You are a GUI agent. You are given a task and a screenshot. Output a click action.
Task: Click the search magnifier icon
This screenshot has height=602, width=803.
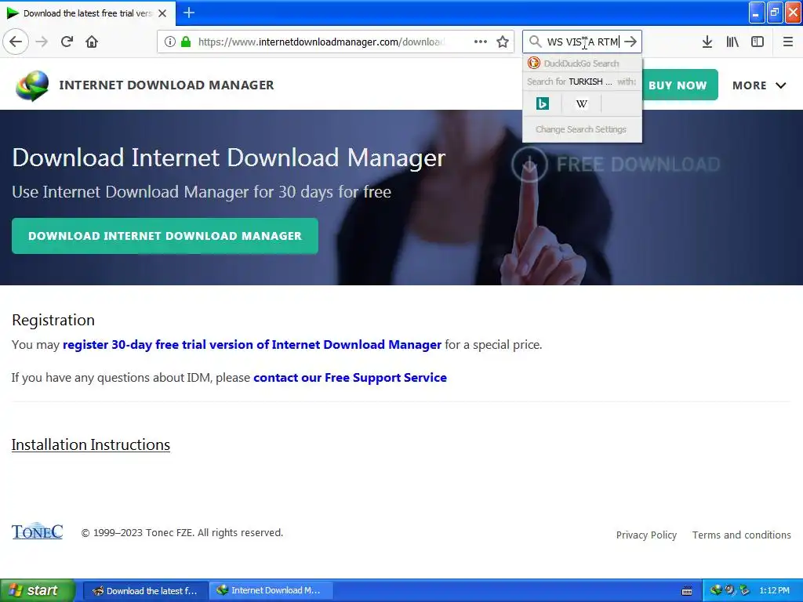[535, 42]
